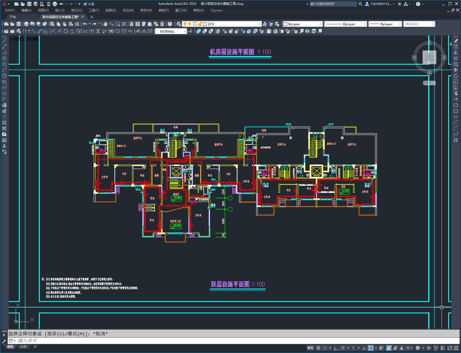The width and height of the screenshot is (461, 353).
Task: Switch to the 布局1 layout tab
Action: 23,347
